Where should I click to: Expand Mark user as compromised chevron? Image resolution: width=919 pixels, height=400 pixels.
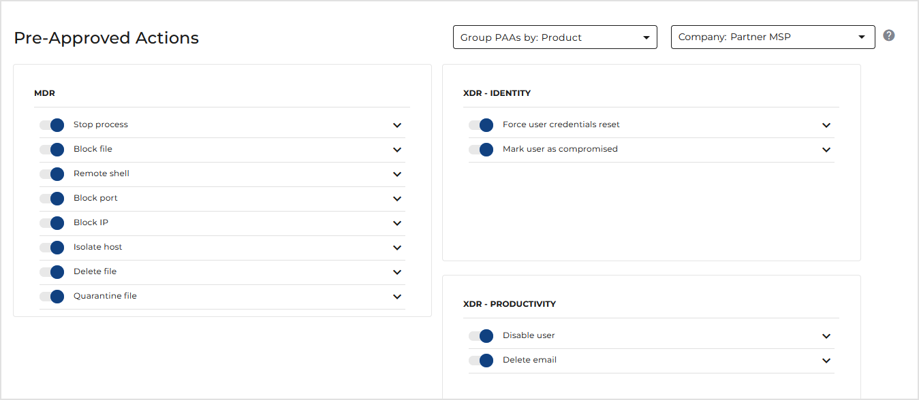[x=826, y=150]
